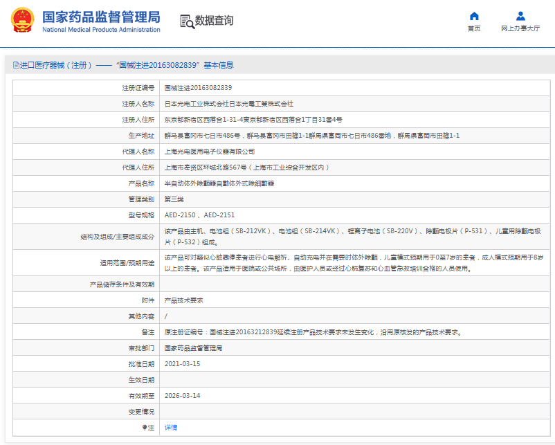The height and width of the screenshot is (445, 555).
Task: Select 上海光电医用电子仪器有限公司 agent value
Action: [210, 152]
